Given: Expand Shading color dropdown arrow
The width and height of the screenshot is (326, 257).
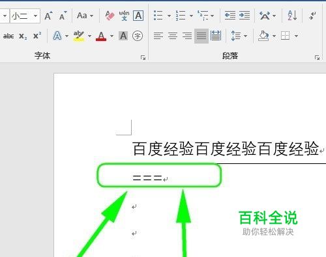Looking at the screenshot, I should pos(274,36).
